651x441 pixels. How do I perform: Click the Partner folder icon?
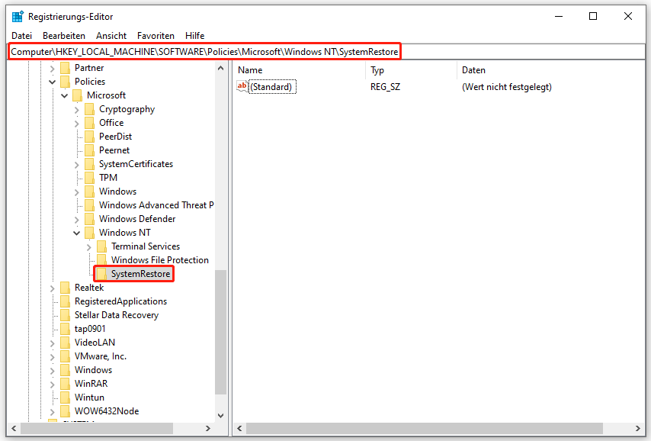point(65,68)
